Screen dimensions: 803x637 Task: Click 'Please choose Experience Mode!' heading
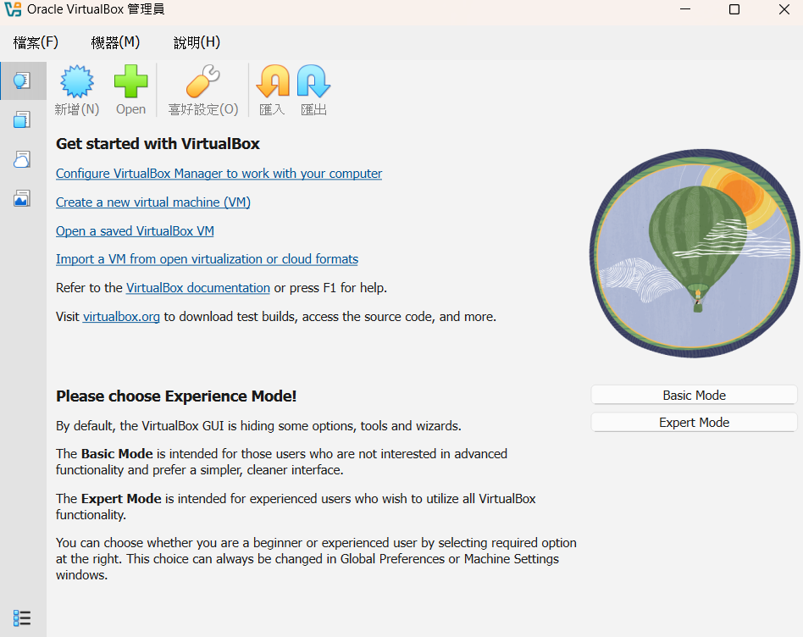click(176, 396)
